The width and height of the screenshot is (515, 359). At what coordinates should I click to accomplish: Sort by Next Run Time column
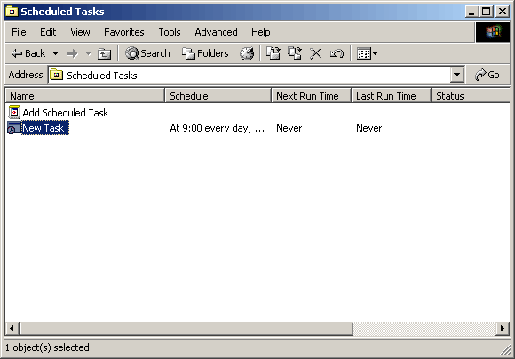pos(312,96)
